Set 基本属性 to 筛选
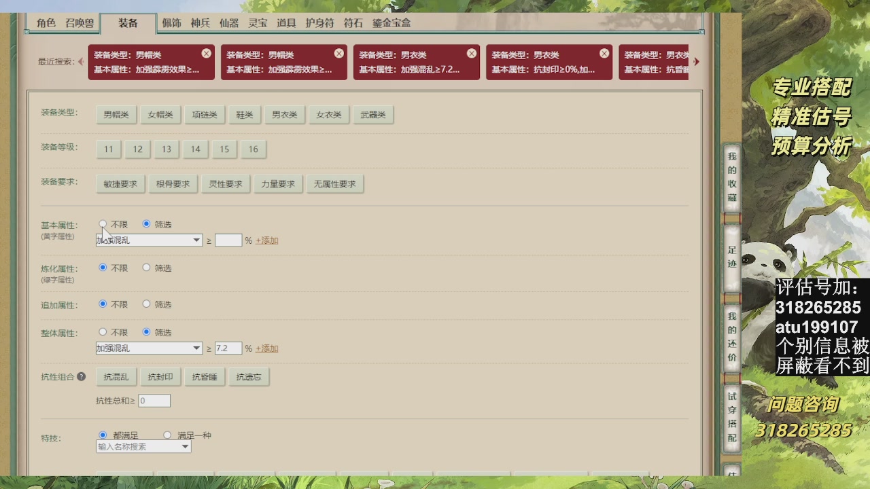 146,223
